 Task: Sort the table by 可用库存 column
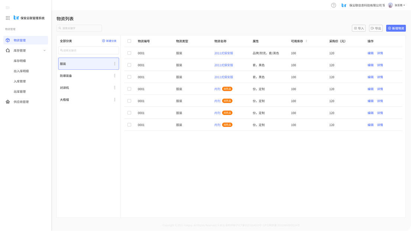tap(306, 41)
